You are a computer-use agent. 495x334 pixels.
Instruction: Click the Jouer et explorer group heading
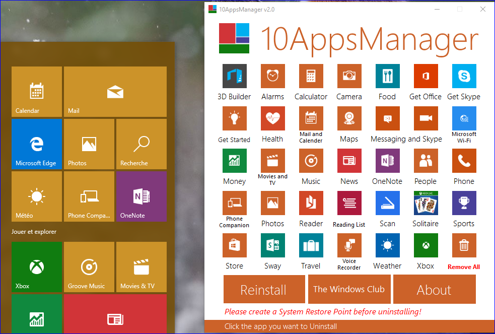pos(34,232)
